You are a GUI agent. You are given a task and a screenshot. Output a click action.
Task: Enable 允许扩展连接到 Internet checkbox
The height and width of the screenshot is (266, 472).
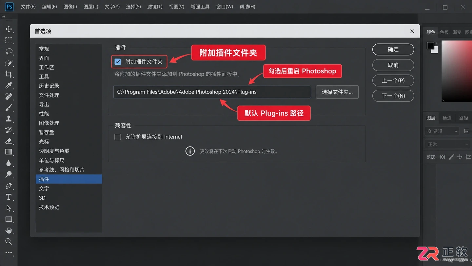click(x=118, y=137)
